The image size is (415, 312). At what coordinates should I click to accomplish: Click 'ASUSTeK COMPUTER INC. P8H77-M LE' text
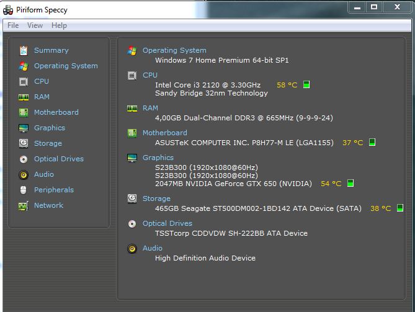[224, 143]
